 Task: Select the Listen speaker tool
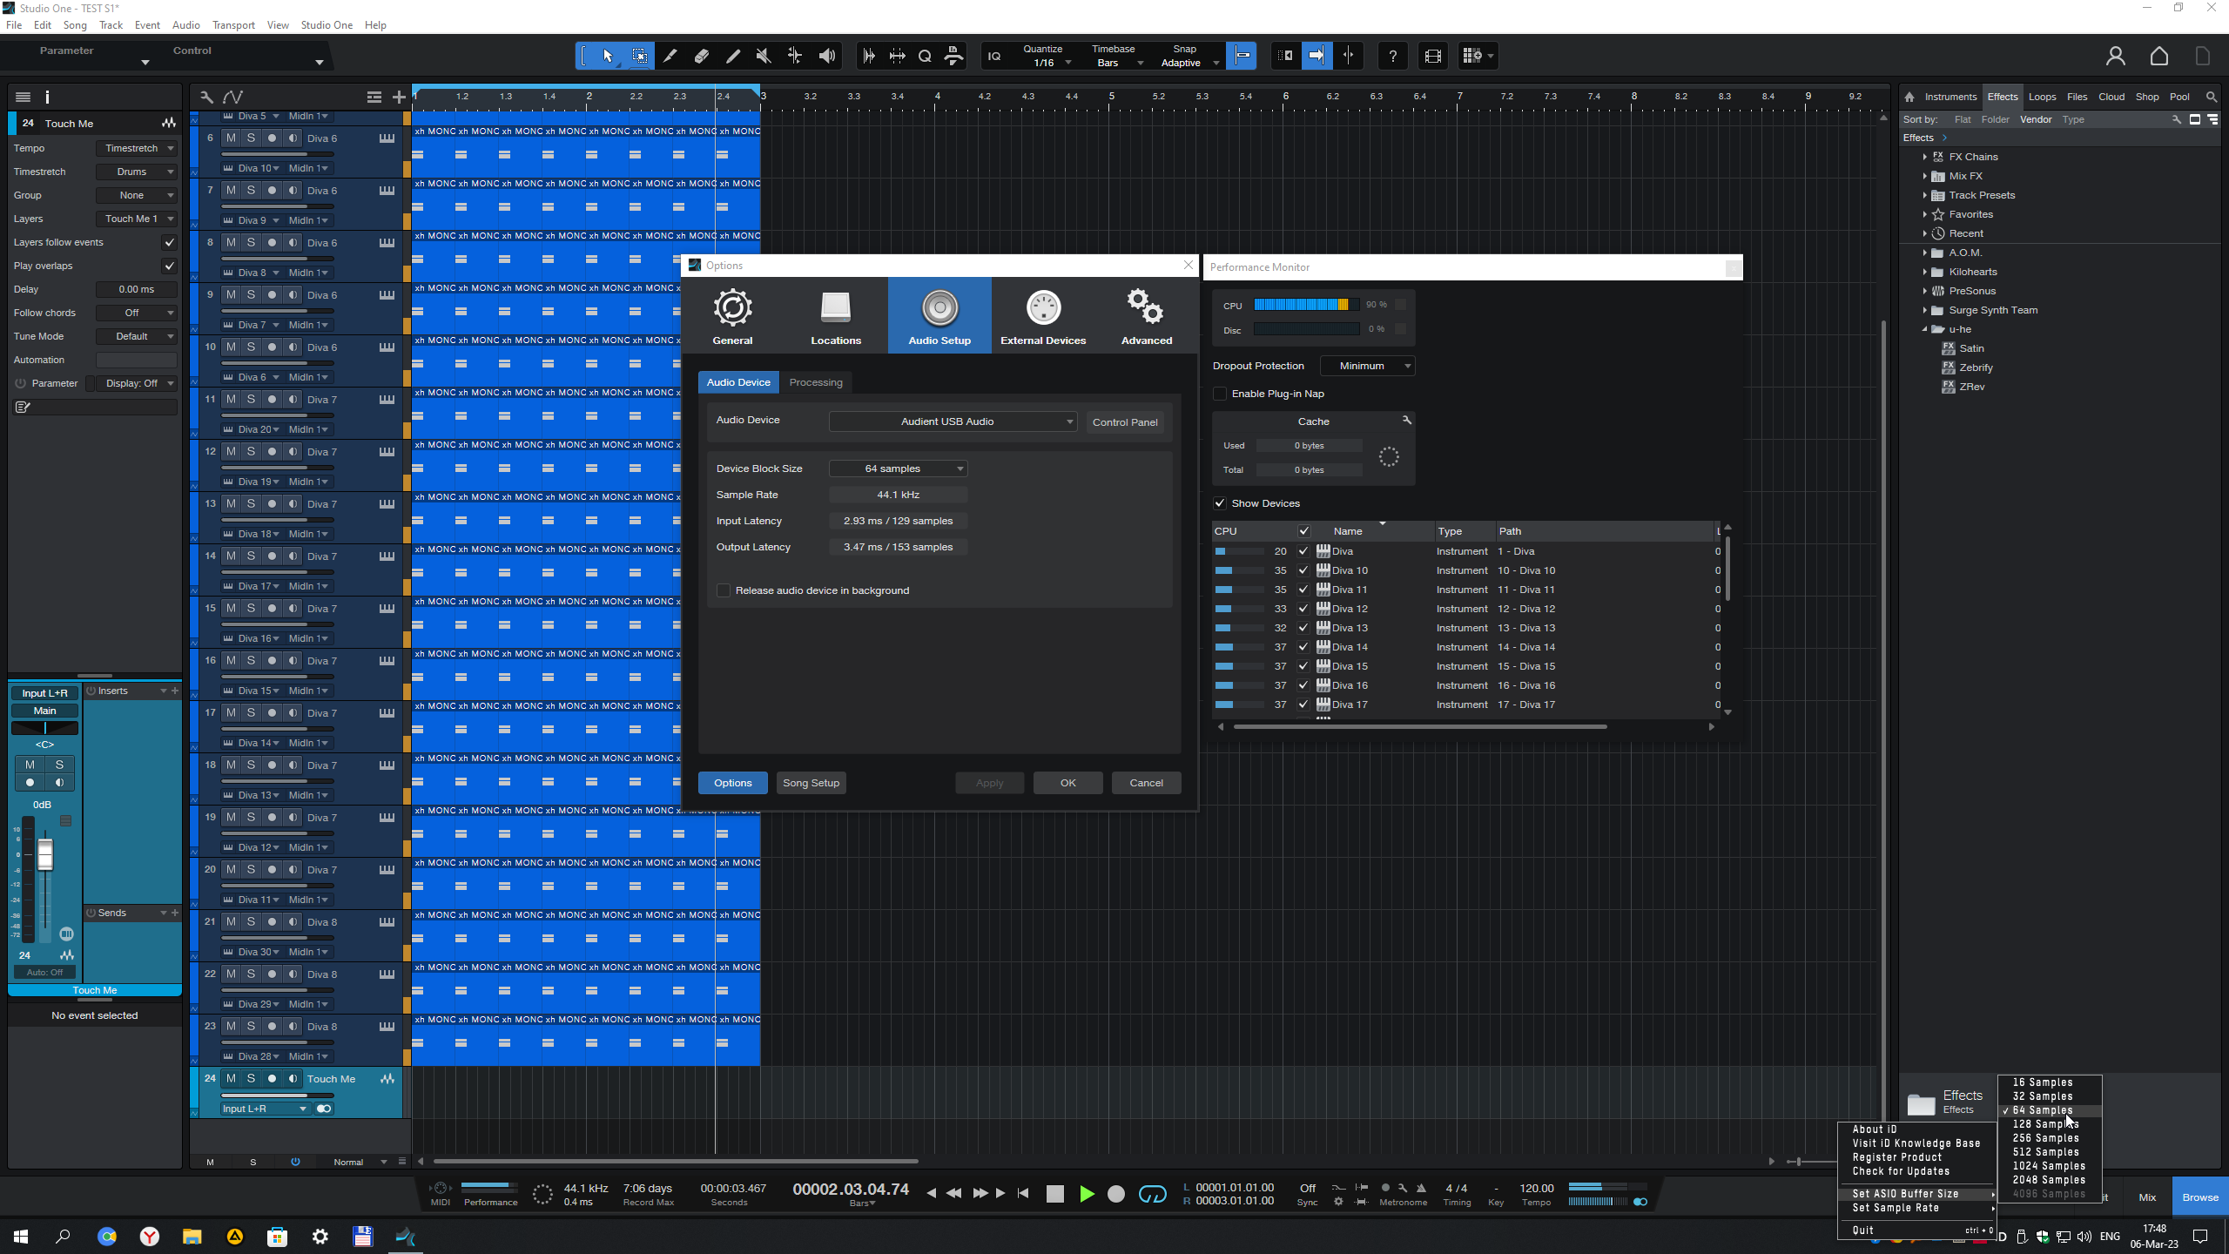pyautogui.click(x=826, y=57)
